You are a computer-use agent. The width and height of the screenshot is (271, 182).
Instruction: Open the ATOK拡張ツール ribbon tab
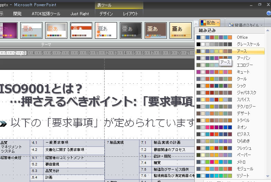click(x=46, y=14)
